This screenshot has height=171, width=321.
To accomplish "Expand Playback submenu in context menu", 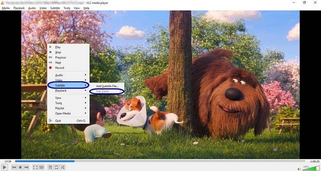I will [x=68, y=91].
